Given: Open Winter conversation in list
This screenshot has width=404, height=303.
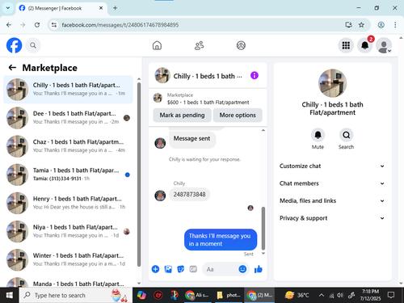Looking at the screenshot, I should [x=68, y=260].
